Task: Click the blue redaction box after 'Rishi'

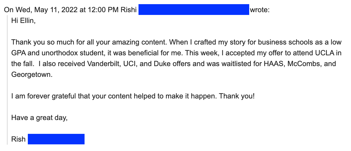Action: pos(194,10)
